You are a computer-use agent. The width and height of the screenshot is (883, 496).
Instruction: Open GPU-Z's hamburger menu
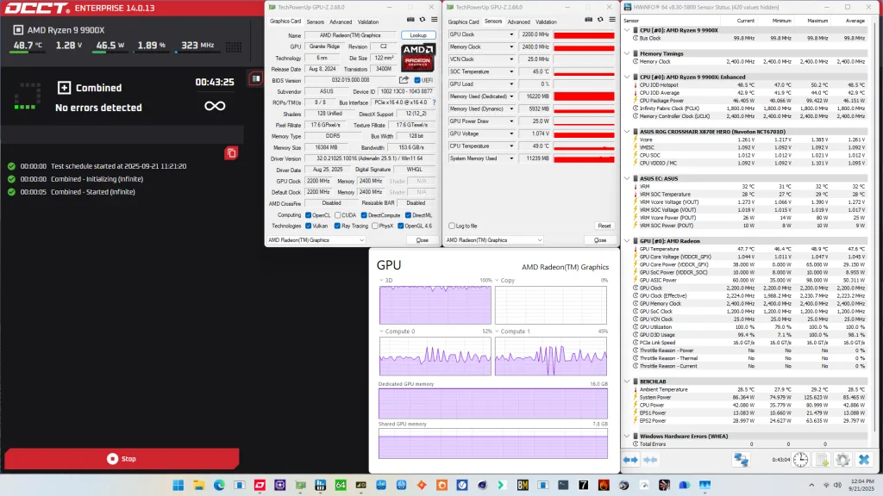[x=434, y=19]
